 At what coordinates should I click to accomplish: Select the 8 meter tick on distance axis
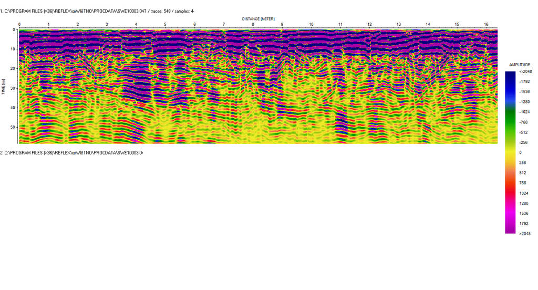[253, 25]
